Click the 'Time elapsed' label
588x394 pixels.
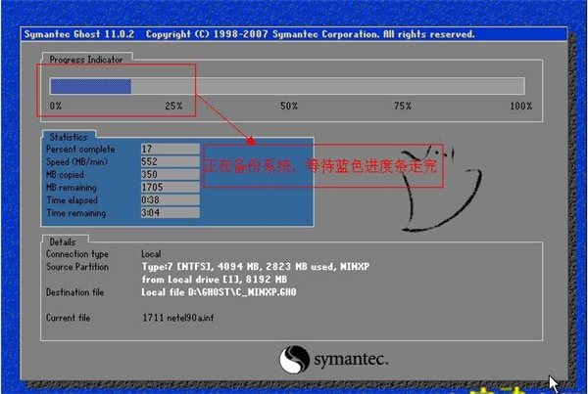pyautogui.click(x=72, y=200)
